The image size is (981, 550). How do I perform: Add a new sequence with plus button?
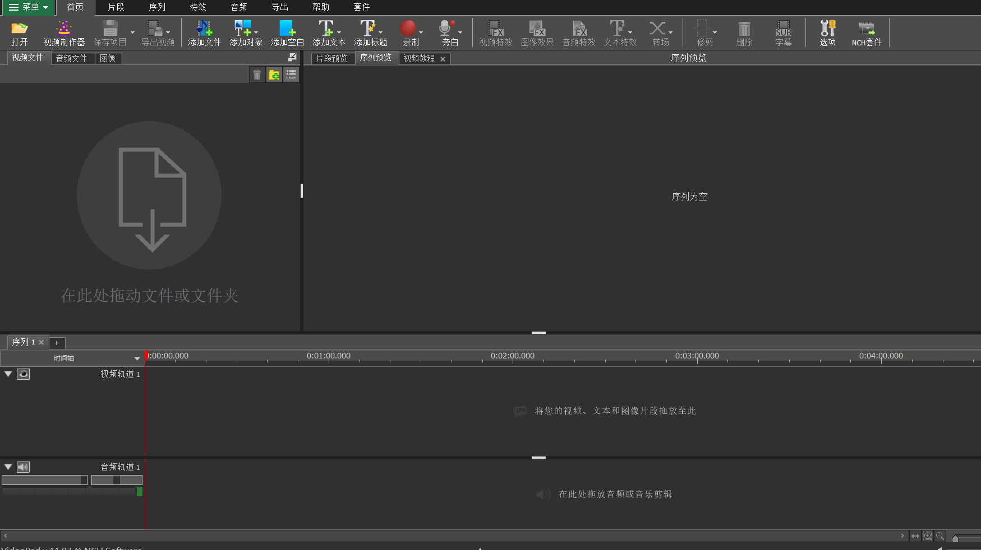(x=57, y=343)
